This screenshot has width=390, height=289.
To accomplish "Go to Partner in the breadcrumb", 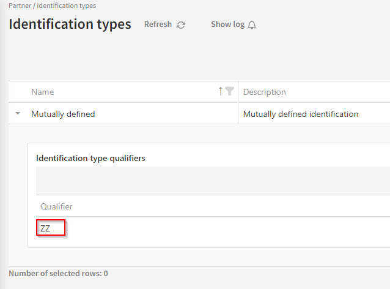I will click(x=20, y=6).
